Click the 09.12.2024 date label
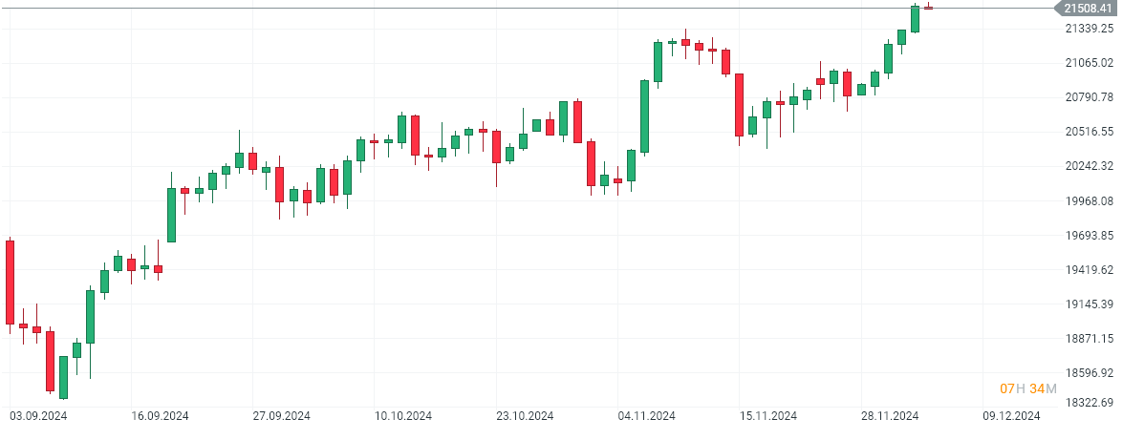This screenshot has width=1123, height=440. pyautogui.click(x=1011, y=416)
